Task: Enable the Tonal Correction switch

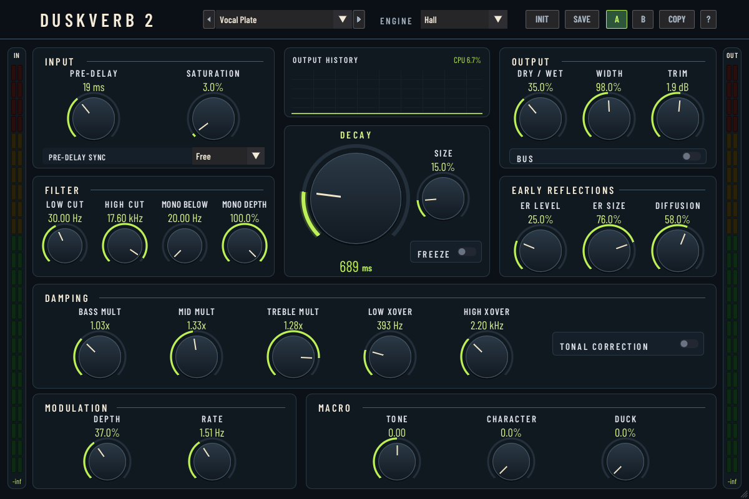Action: pyautogui.click(x=689, y=344)
